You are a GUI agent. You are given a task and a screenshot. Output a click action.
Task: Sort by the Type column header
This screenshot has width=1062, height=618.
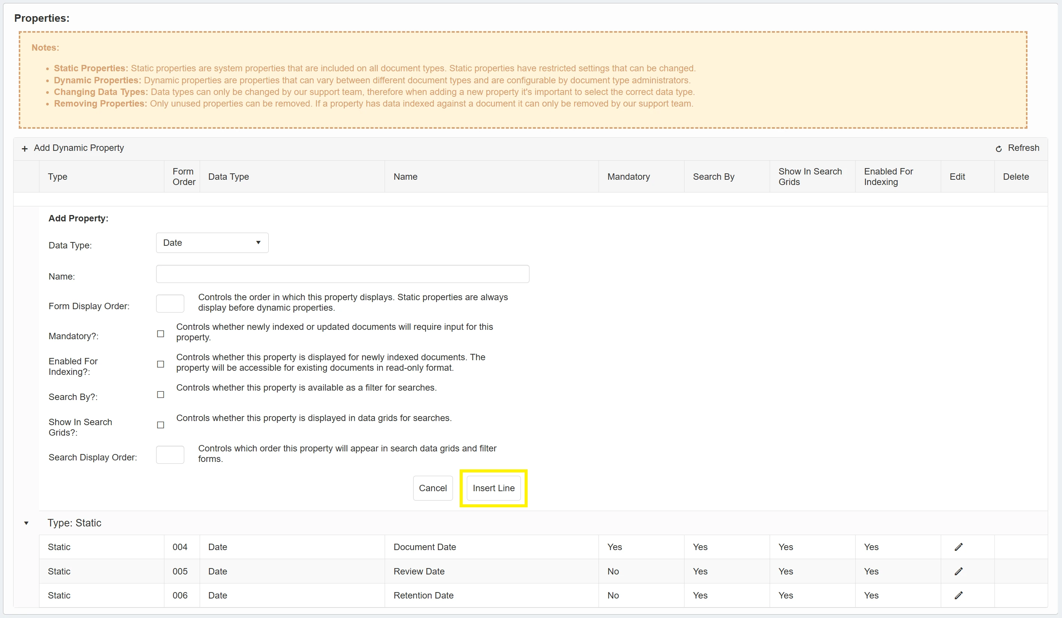pyautogui.click(x=102, y=176)
